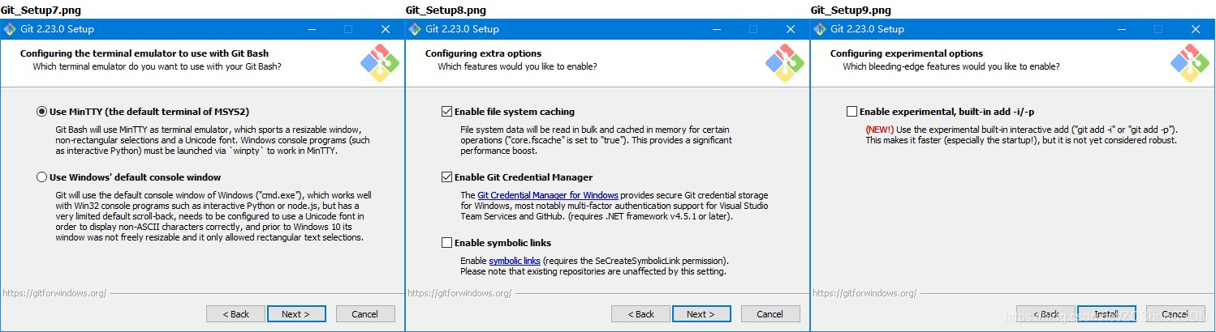The image size is (1216, 332).
Task: Cancel the terminal emulator setup dialog
Action: click(364, 314)
